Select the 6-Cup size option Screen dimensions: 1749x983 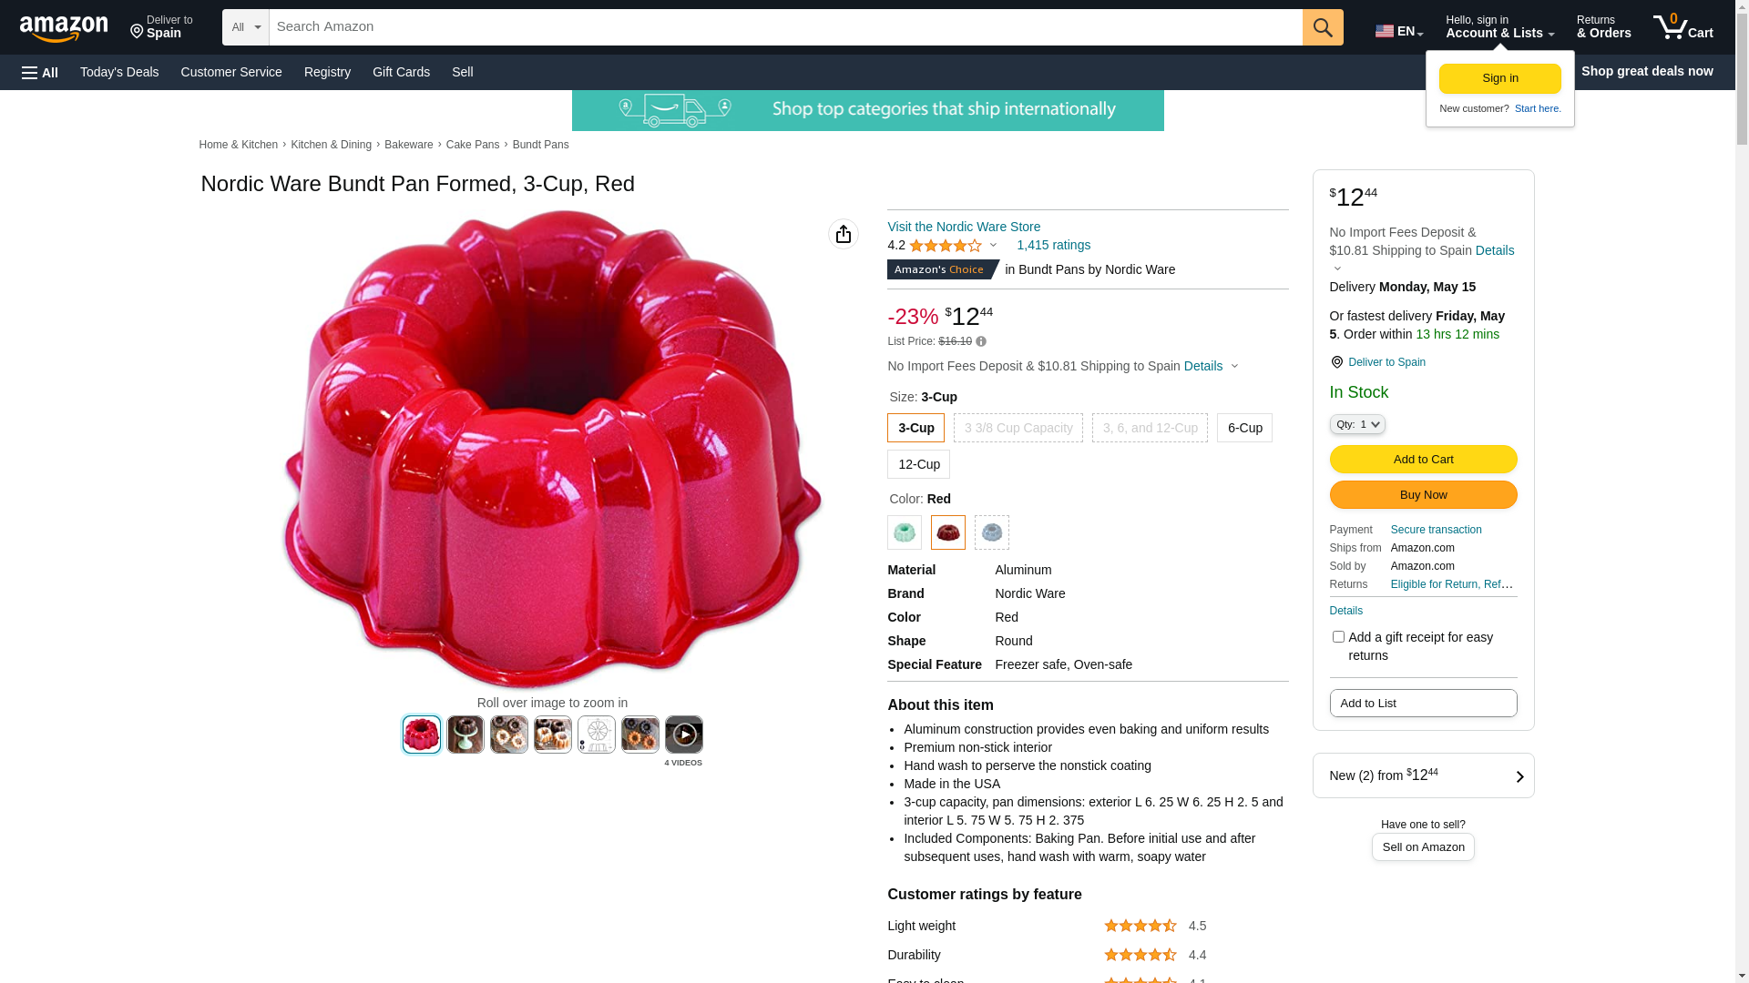(x=1244, y=428)
